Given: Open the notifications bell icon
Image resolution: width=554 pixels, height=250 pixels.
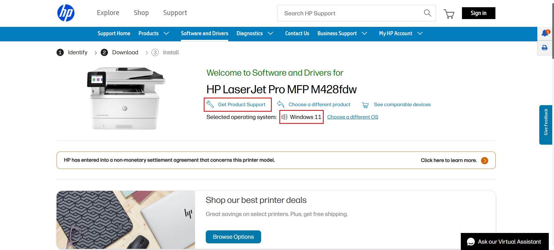Looking at the screenshot, I should [x=545, y=33].
